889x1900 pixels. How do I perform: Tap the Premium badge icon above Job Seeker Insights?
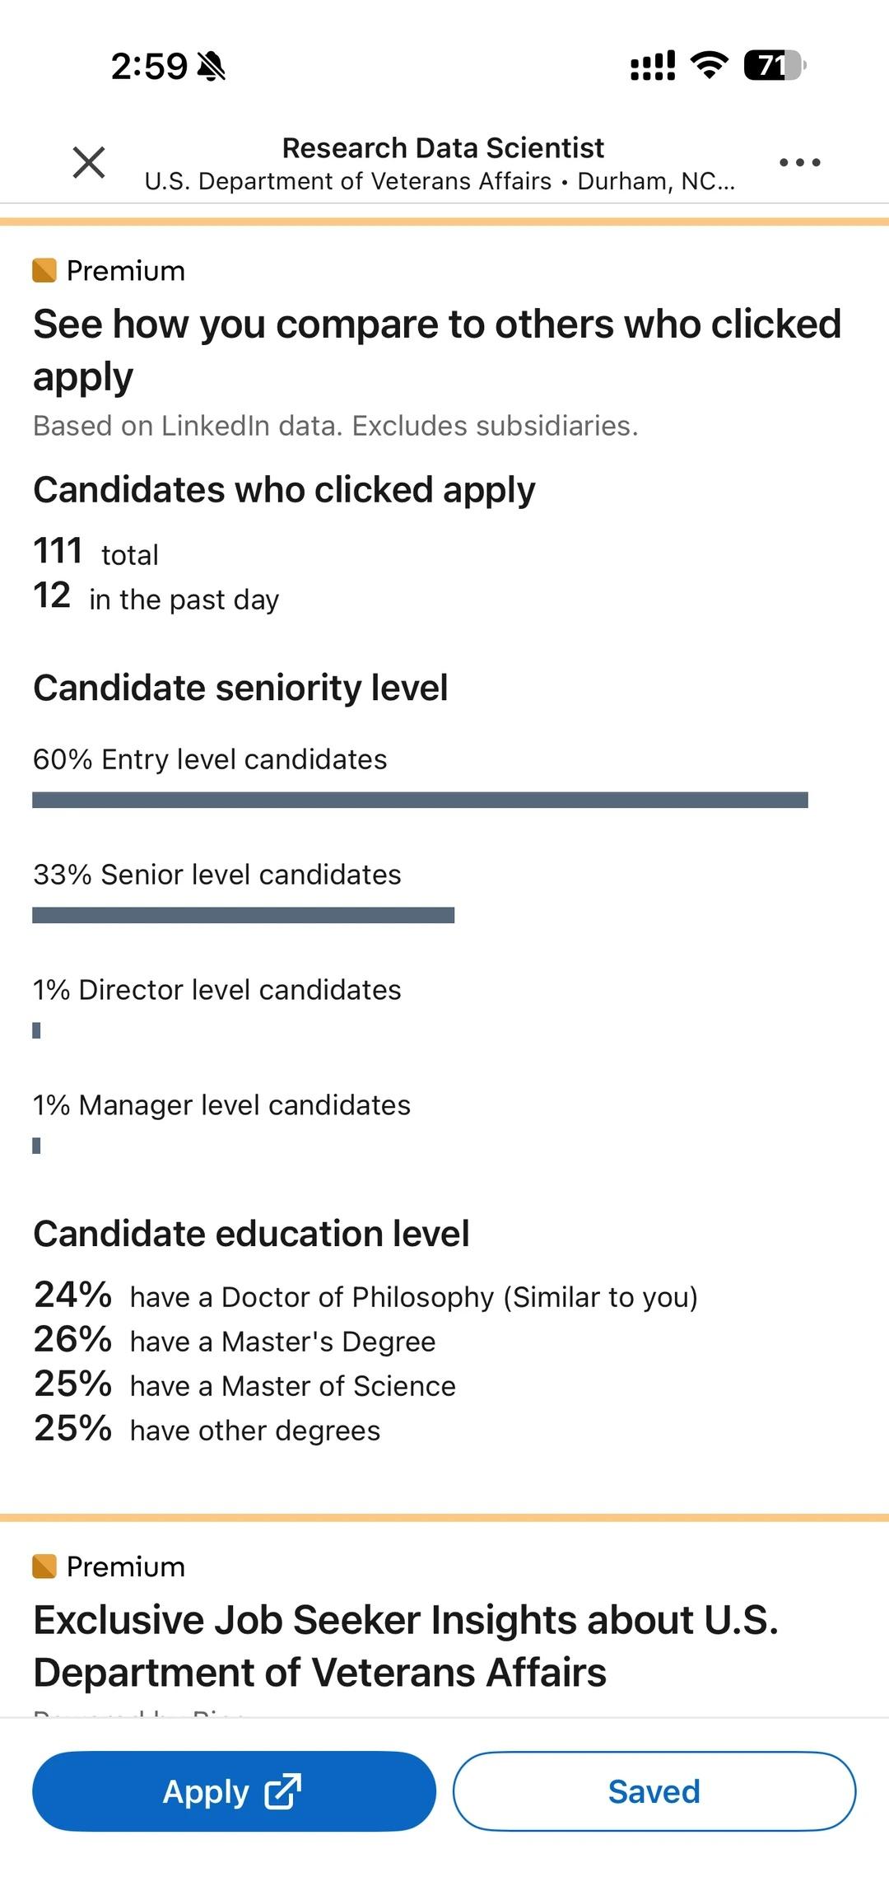coord(44,1566)
